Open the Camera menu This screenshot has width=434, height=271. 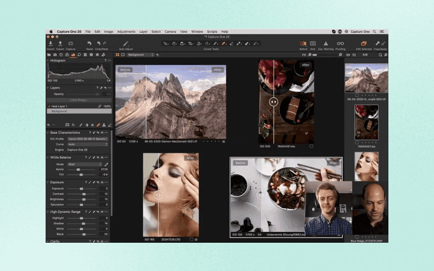pyautogui.click(x=170, y=32)
